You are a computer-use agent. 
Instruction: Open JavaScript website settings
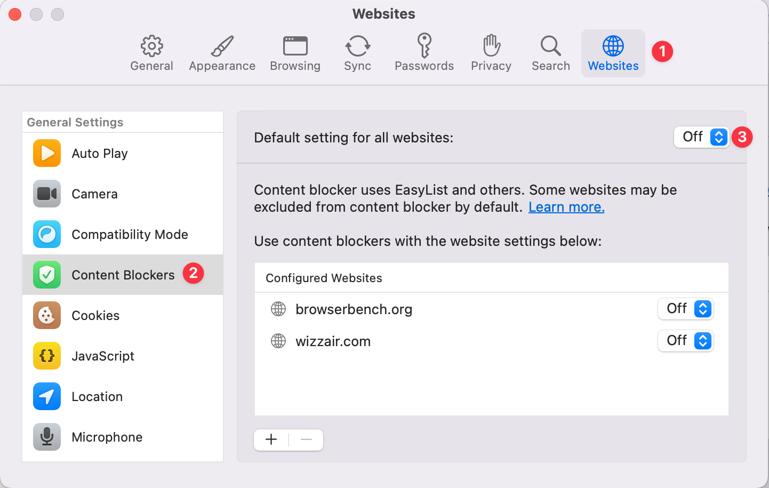coord(102,356)
